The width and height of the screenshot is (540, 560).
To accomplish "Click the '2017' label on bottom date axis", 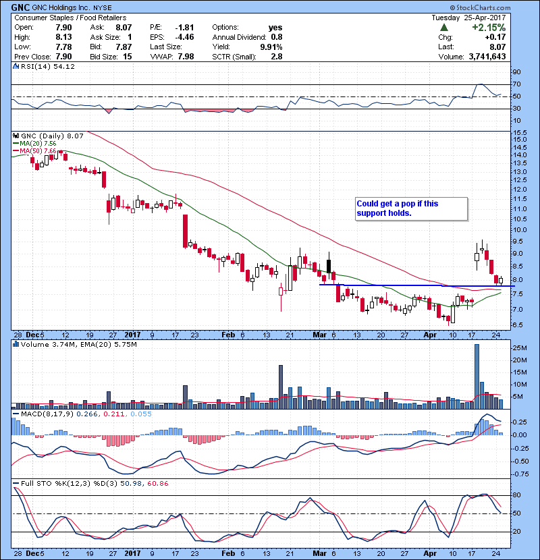I will pos(132,553).
